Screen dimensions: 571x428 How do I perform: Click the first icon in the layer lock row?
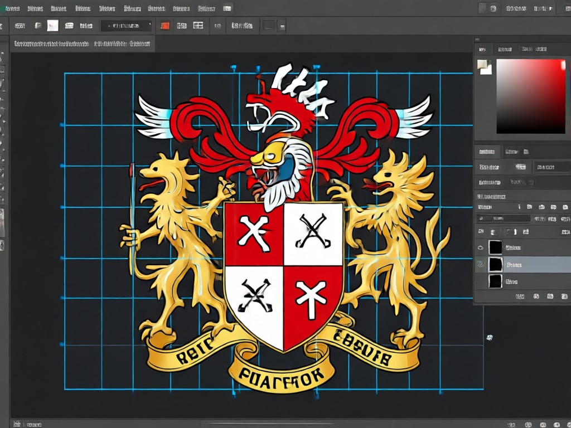pos(481,231)
